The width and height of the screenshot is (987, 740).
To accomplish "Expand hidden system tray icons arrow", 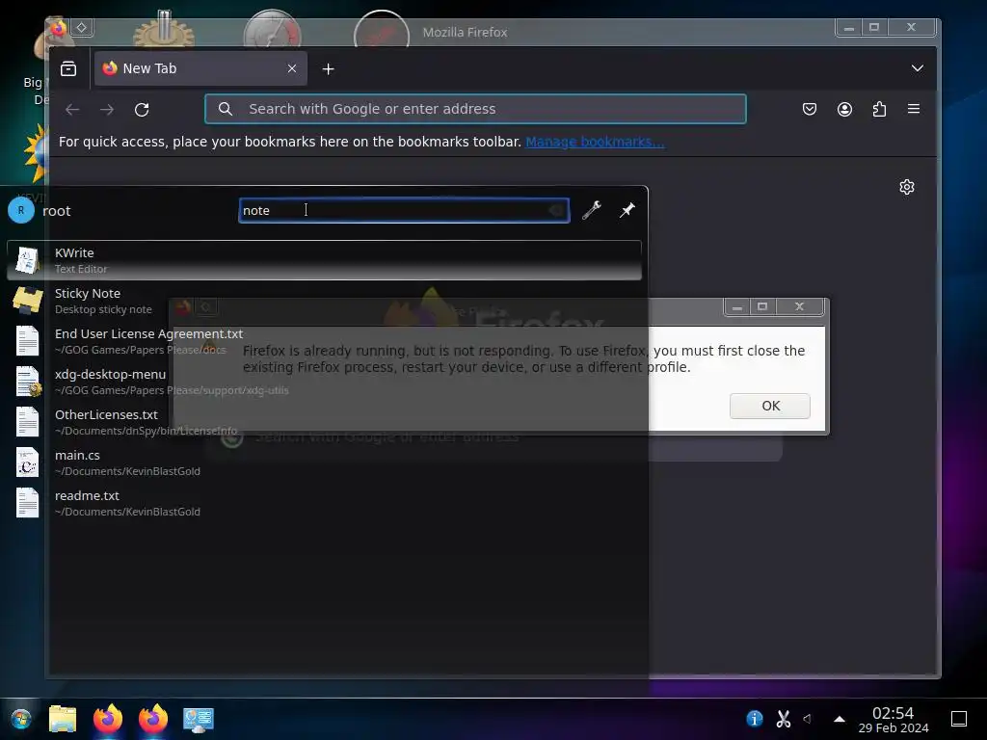I will pyautogui.click(x=840, y=719).
